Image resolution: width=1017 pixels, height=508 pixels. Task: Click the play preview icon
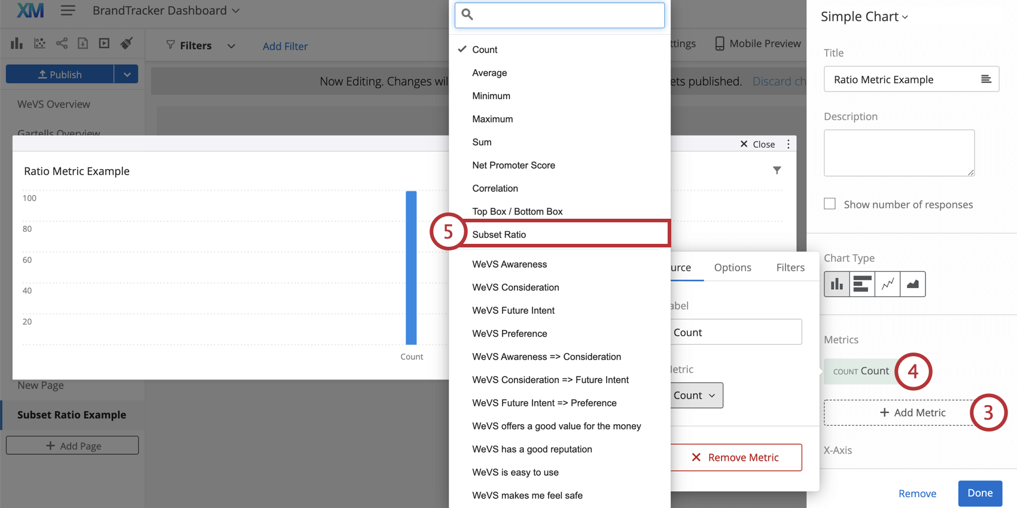click(104, 43)
